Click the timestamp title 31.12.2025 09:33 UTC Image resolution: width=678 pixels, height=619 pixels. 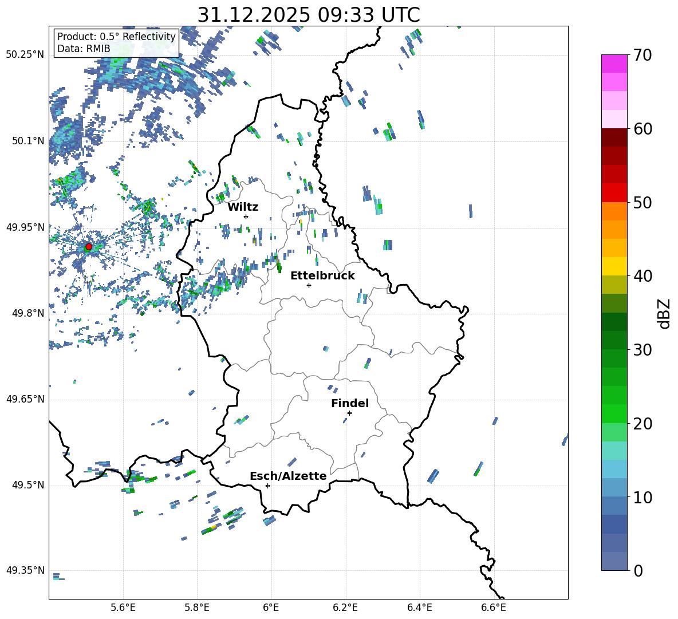[309, 15]
